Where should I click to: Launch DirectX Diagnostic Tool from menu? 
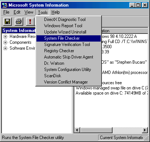[x=69, y=19]
